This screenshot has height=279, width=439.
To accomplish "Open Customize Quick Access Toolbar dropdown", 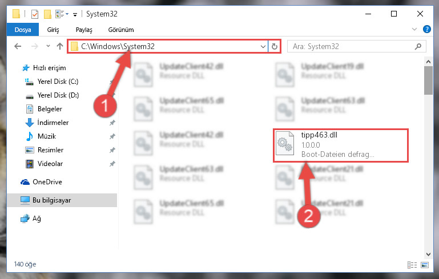I will click(75, 15).
